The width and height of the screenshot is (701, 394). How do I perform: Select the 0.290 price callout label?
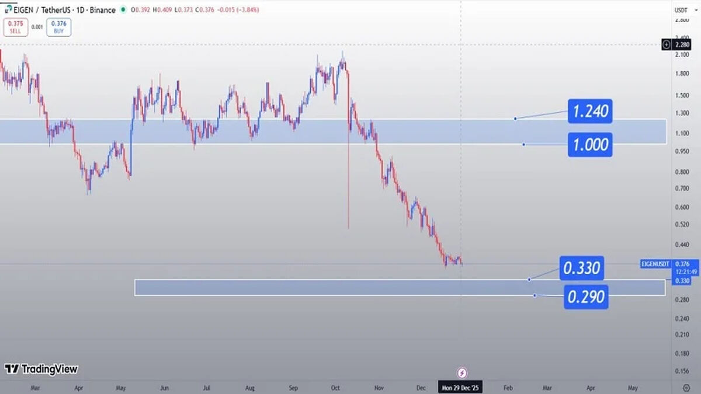pyautogui.click(x=585, y=297)
